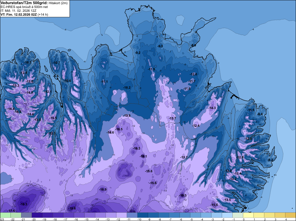Click the pale yellow legend swatch between 0 and 1

pyautogui.click(x=248, y=215)
